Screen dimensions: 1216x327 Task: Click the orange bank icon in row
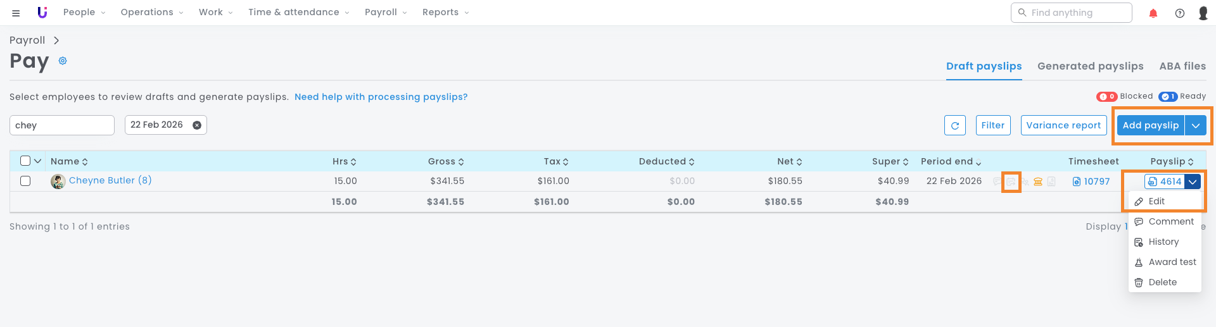point(1038,182)
